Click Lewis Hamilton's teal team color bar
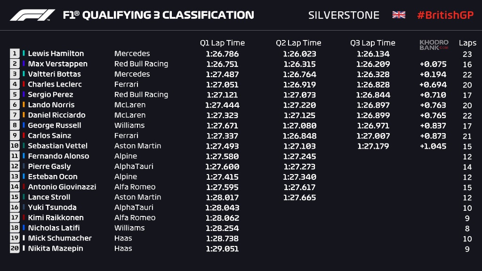The image size is (482, 271). click(24, 54)
